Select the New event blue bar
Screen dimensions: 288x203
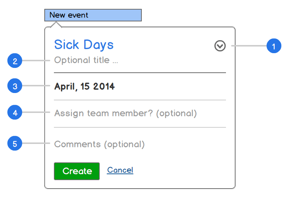tap(93, 15)
